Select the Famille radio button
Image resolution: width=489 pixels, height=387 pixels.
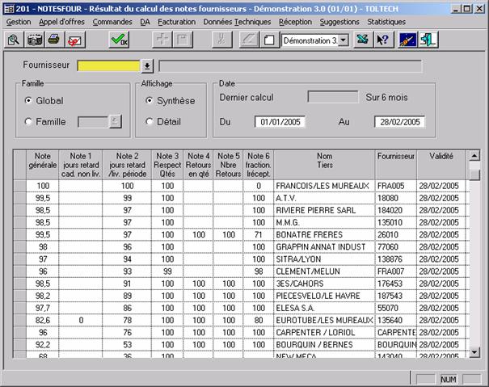(x=29, y=122)
